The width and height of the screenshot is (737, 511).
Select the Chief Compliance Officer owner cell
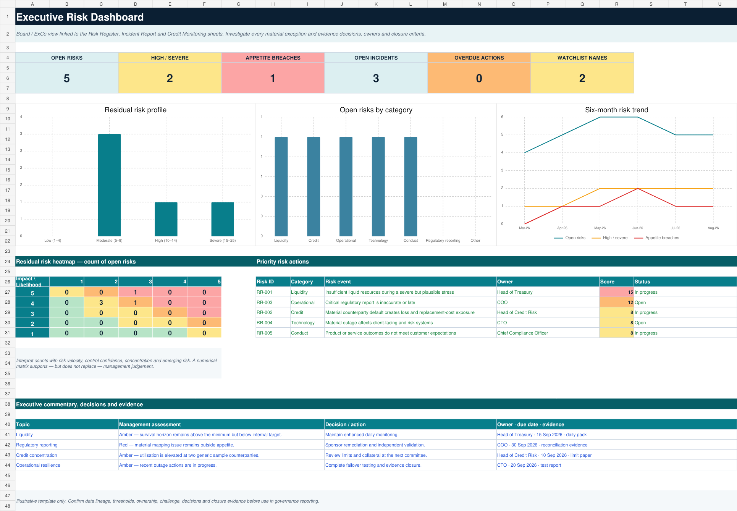click(548, 333)
